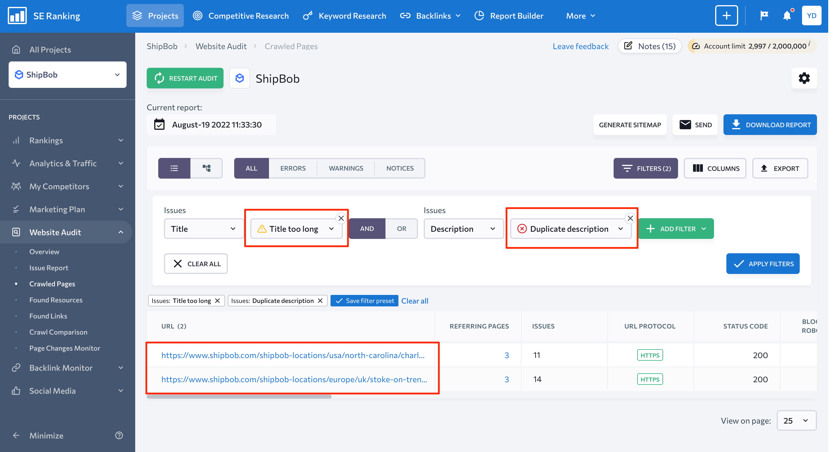Click the RESTART AUDIT button

[x=185, y=78]
